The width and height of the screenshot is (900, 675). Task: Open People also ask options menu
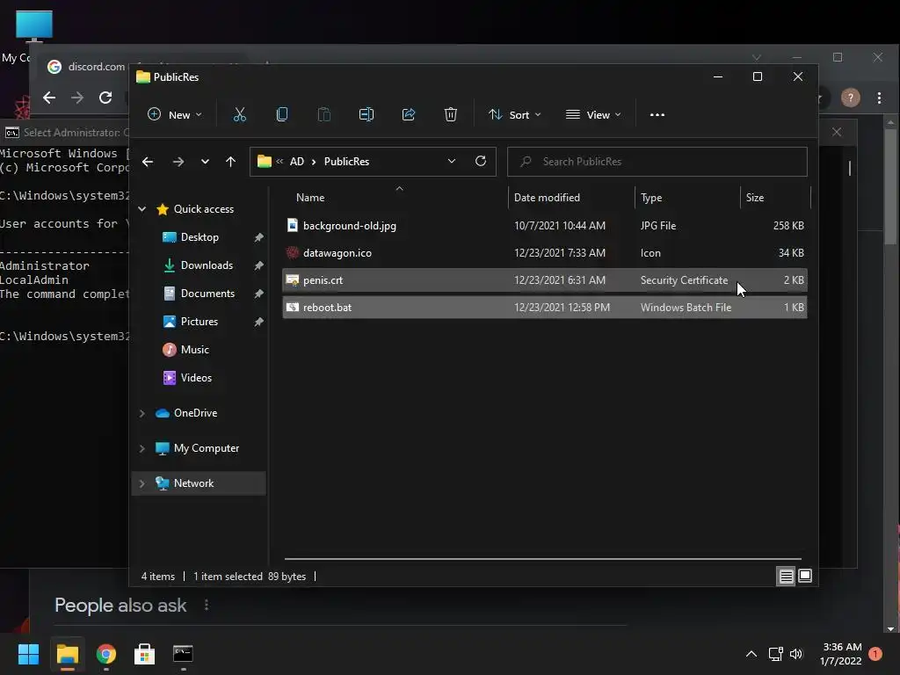coord(206,605)
